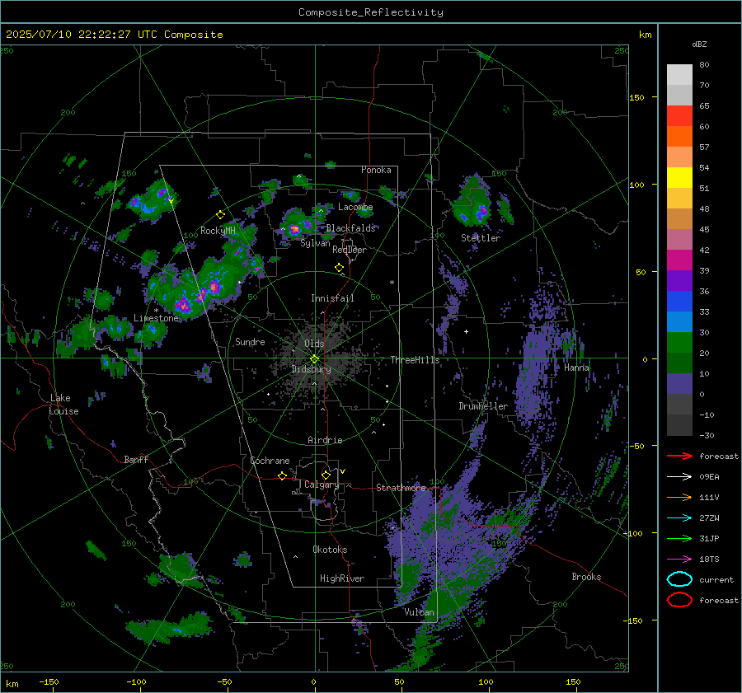Click the Innisfail label
The image size is (742, 693).
[332, 298]
